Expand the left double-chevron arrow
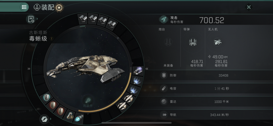The height and width of the screenshot is (126, 273). pyautogui.click(x=29, y=69)
